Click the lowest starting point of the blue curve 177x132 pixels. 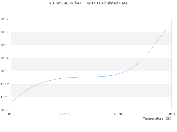(11, 102)
